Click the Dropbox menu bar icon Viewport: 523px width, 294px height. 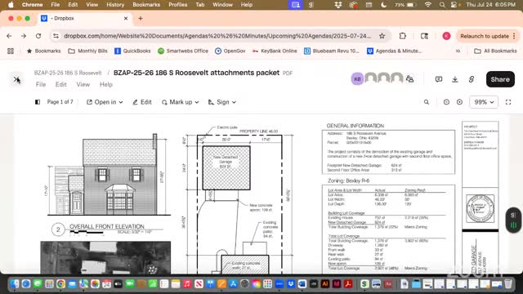pos(337,5)
